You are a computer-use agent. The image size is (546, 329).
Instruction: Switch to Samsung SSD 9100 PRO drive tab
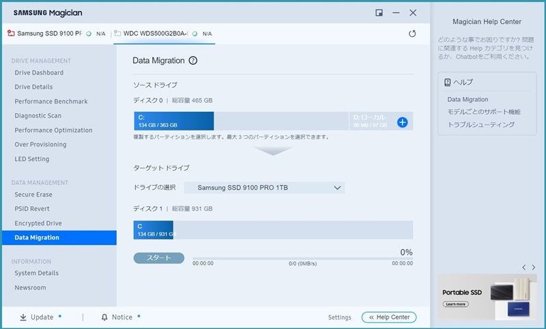(x=57, y=33)
